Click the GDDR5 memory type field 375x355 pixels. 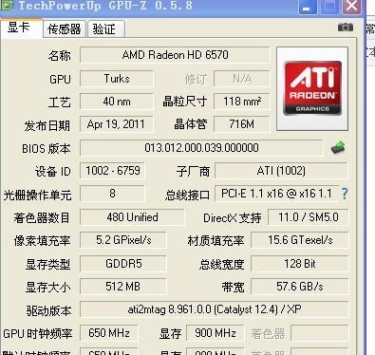[123, 264]
